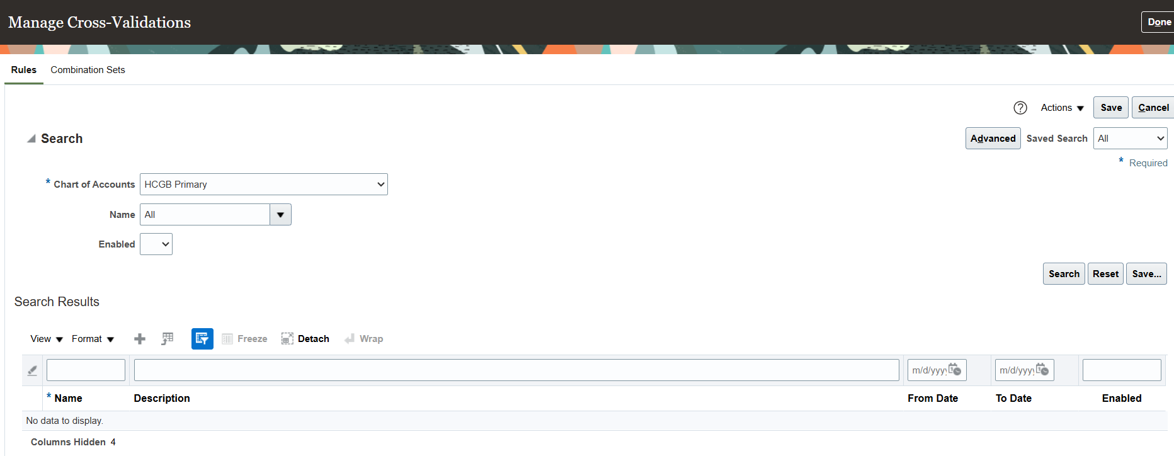Toggle the Query By Example filter icon
Image resolution: width=1174 pixels, height=456 pixels.
pos(202,339)
